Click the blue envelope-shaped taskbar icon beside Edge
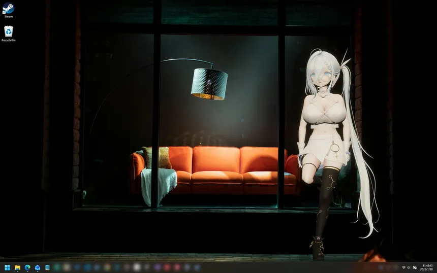Viewport: 437px width, 273px height. click(38, 267)
